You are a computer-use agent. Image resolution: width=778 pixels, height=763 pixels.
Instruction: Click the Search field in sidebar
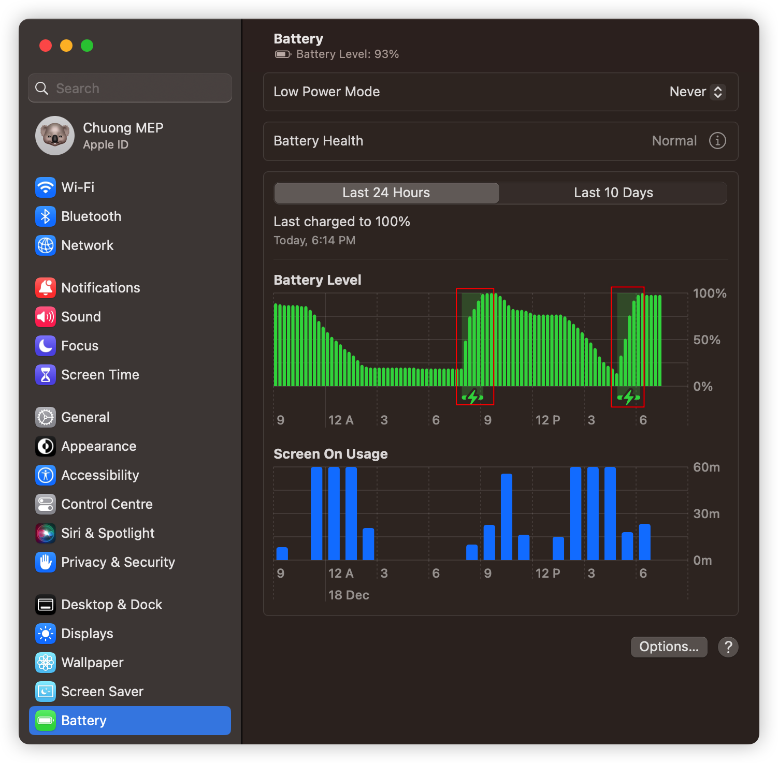pyautogui.click(x=130, y=89)
